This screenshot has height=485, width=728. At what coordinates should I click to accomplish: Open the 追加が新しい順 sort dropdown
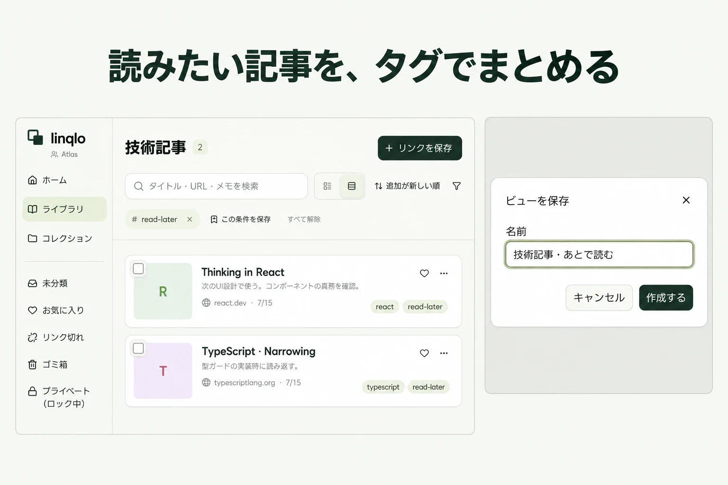[x=407, y=186]
